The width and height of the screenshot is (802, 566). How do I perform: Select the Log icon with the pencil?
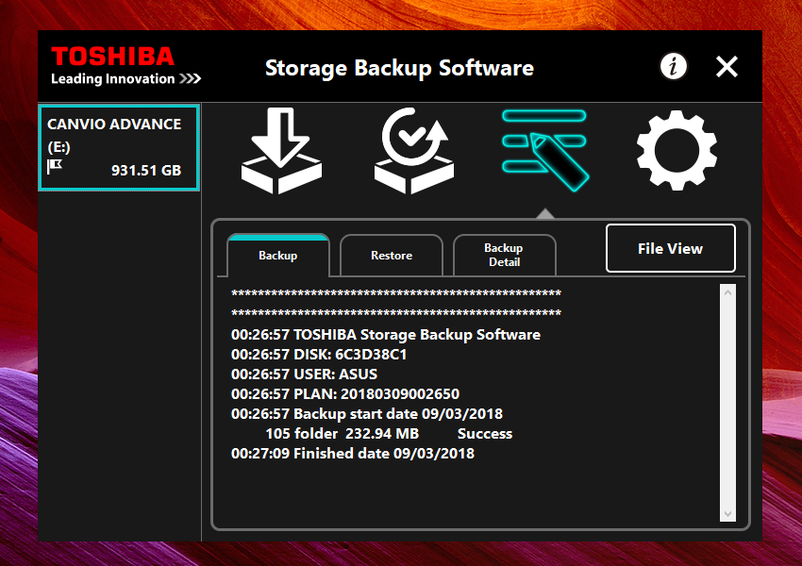[545, 151]
